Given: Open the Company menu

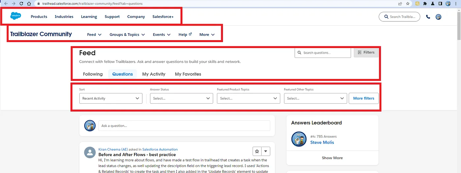Looking at the screenshot, I should 136,16.
